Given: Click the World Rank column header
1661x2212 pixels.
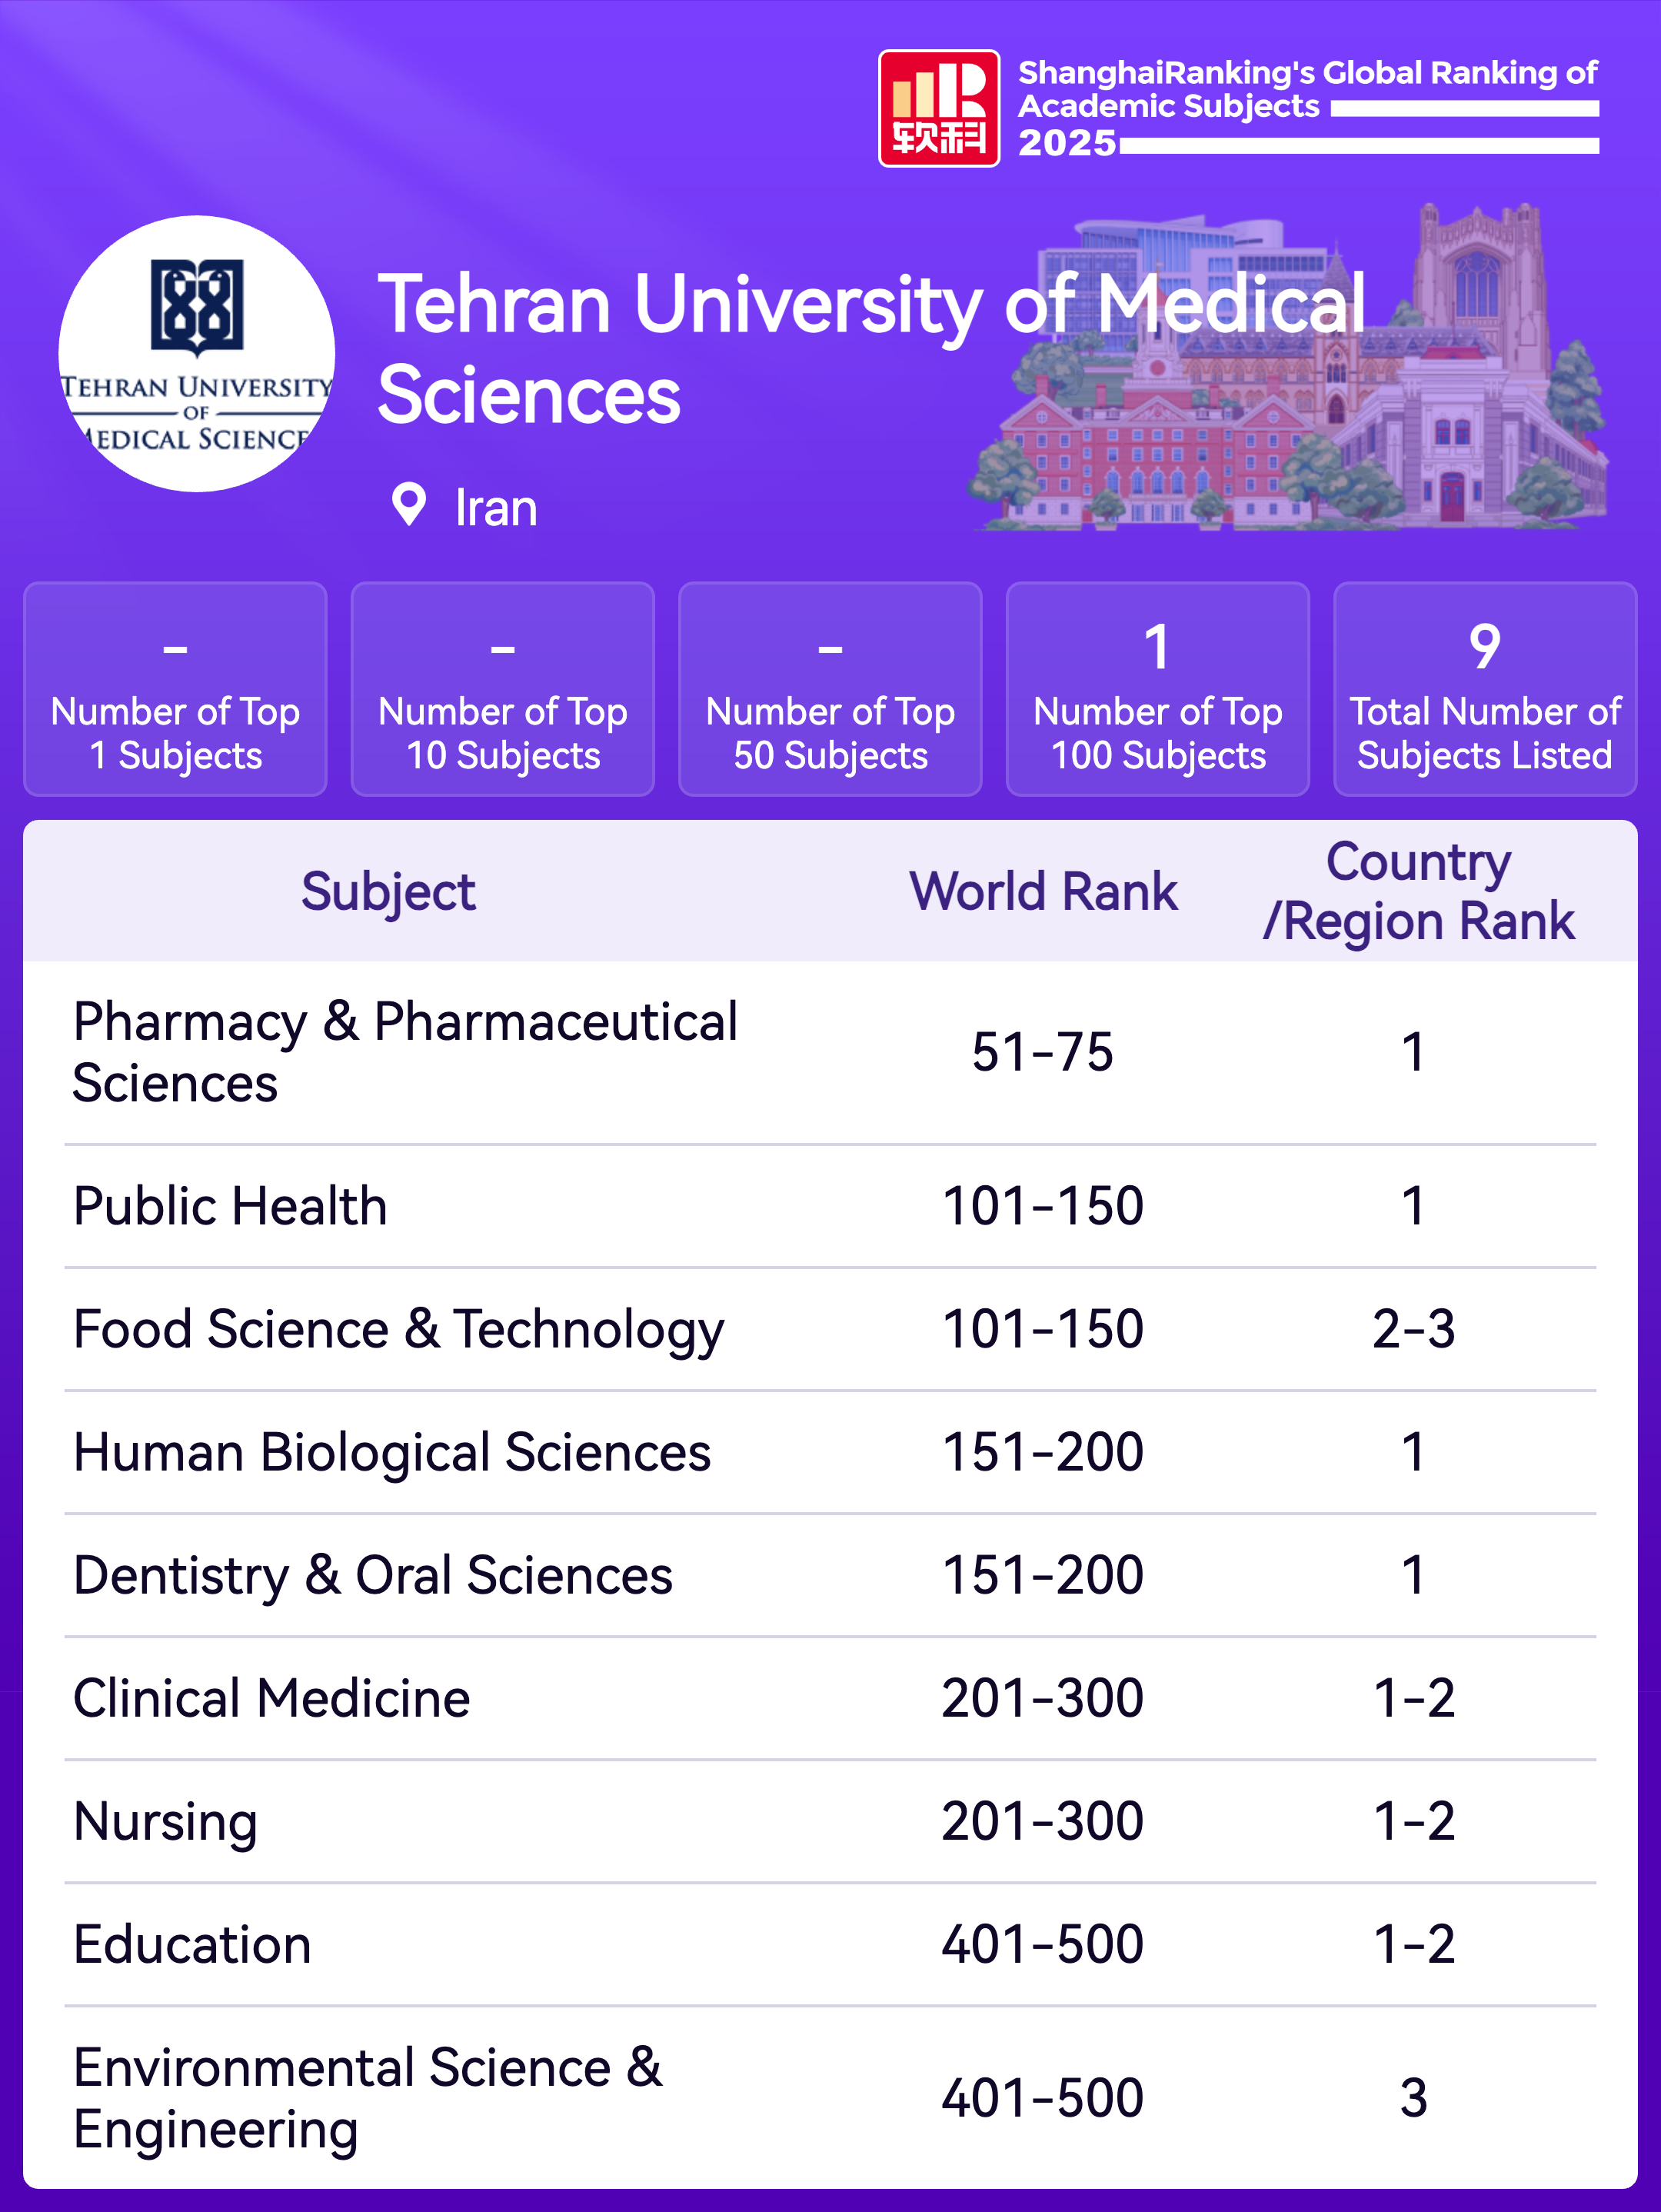Looking at the screenshot, I should tap(1043, 891).
